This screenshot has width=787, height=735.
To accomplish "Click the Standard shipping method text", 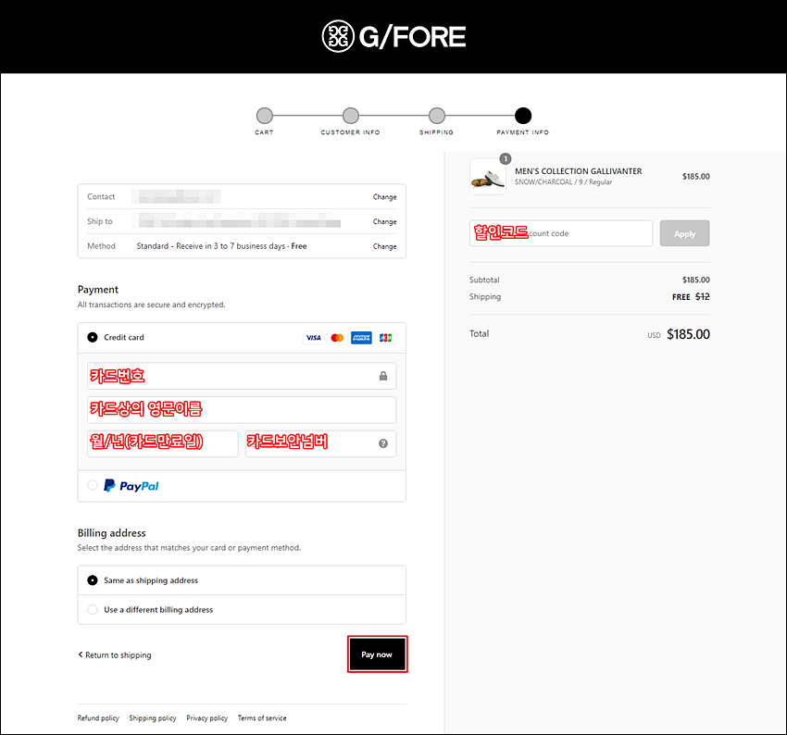I will [221, 246].
